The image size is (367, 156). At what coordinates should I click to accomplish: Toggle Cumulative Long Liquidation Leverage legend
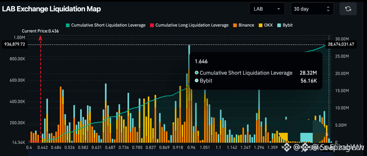[189, 25]
